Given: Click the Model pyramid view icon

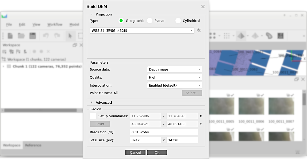Looking at the screenshot, I should click(241, 36).
